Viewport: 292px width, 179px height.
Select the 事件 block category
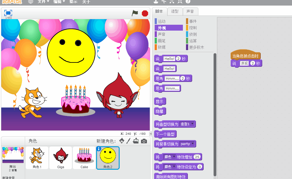tap(200, 21)
